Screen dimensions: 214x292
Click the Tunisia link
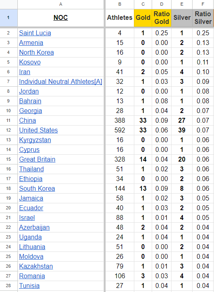click(30, 286)
